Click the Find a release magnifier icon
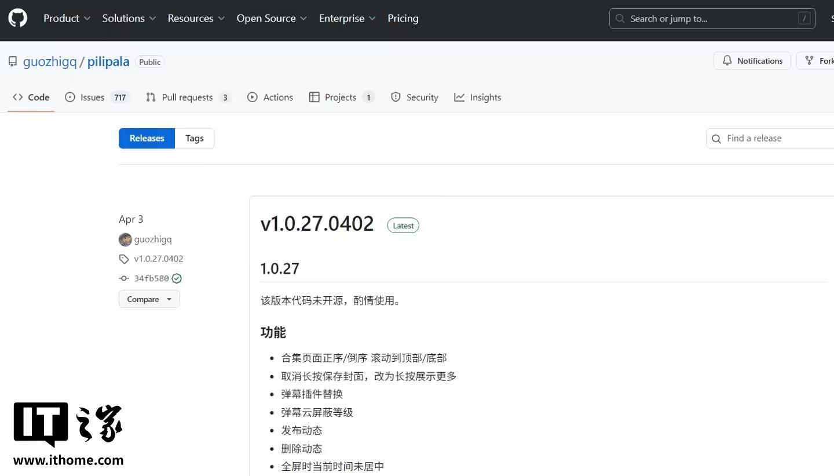Image resolution: width=834 pixels, height=476 pixels. click(x=716, y=139)
